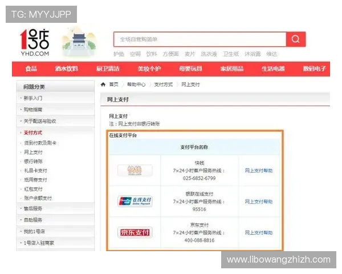
Task: Go to 支付方式 in breadcrumb
Action: pos(164,84)
